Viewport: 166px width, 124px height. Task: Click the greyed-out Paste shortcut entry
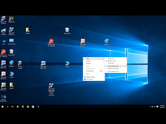[x=94, y=69]
